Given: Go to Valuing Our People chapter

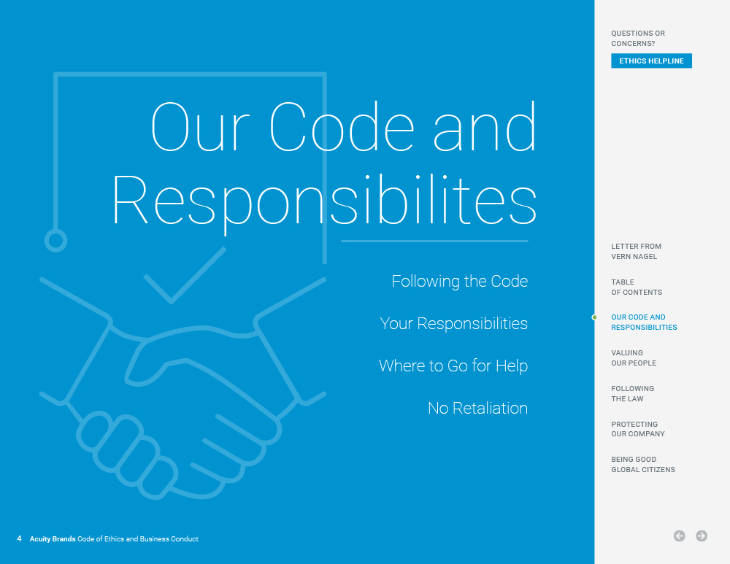Looking at the screenshot, I should (633, 358).
